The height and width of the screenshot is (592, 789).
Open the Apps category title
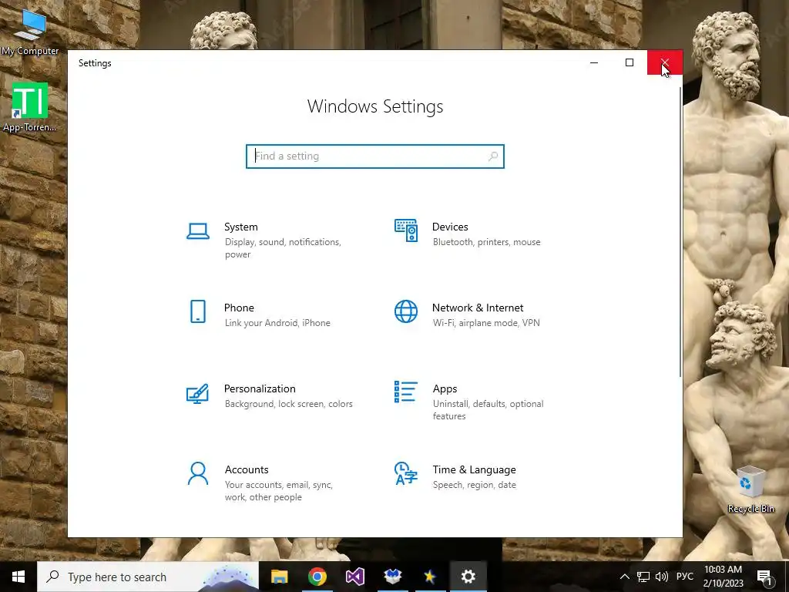pyautogui.click(x=445, y=388)
